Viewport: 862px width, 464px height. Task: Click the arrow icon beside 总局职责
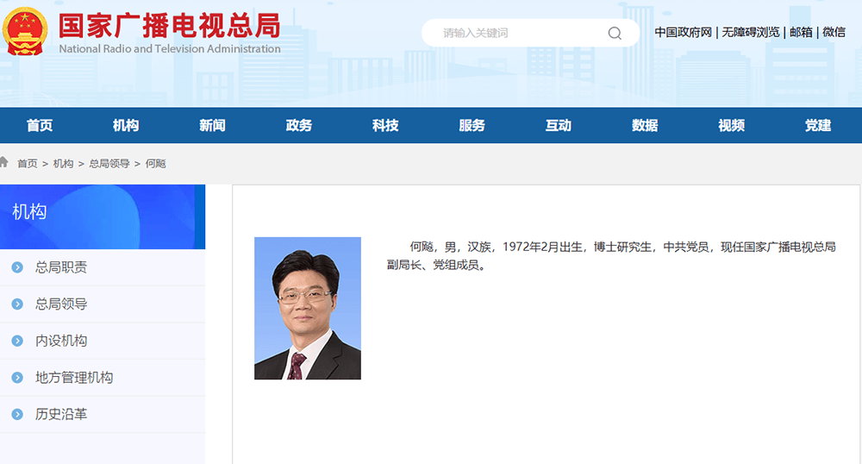pyautogui.click(x=17, y=267)
